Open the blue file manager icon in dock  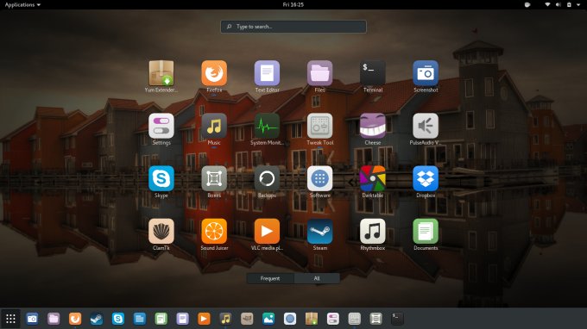[140, 319]
